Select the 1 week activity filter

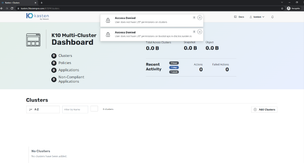pyautogui.click(x=174, y=72)
